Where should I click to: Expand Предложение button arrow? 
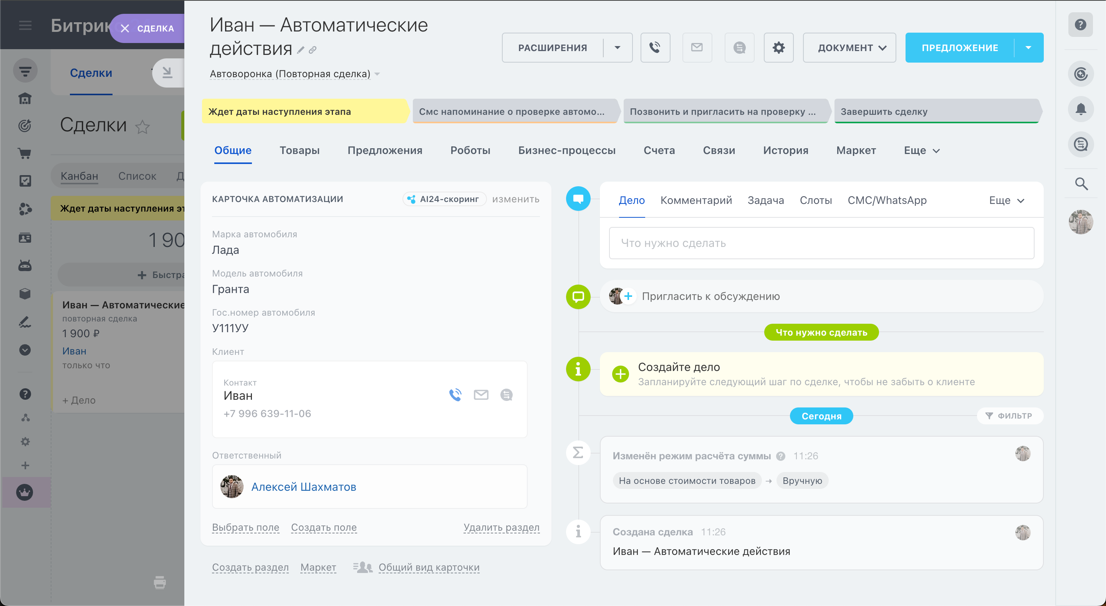(x=1028, y=48)
